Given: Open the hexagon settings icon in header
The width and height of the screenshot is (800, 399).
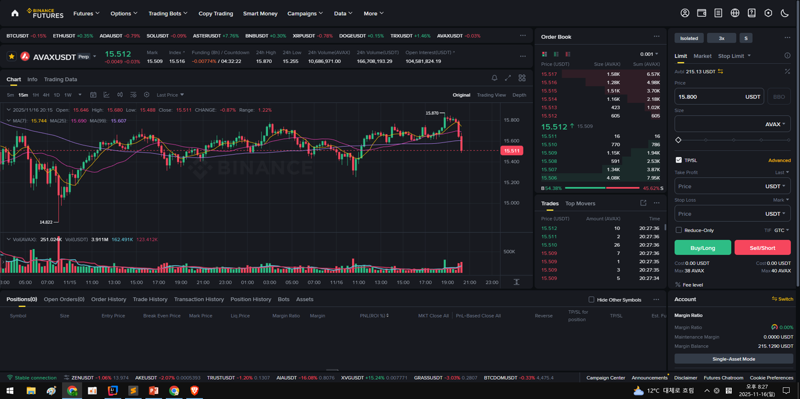Looking at the screenshot, I should [x=768, y=13].
